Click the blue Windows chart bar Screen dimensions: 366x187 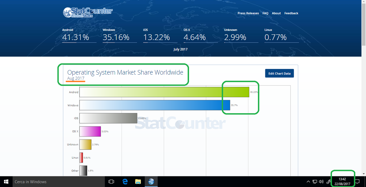[x=155, y=105]
